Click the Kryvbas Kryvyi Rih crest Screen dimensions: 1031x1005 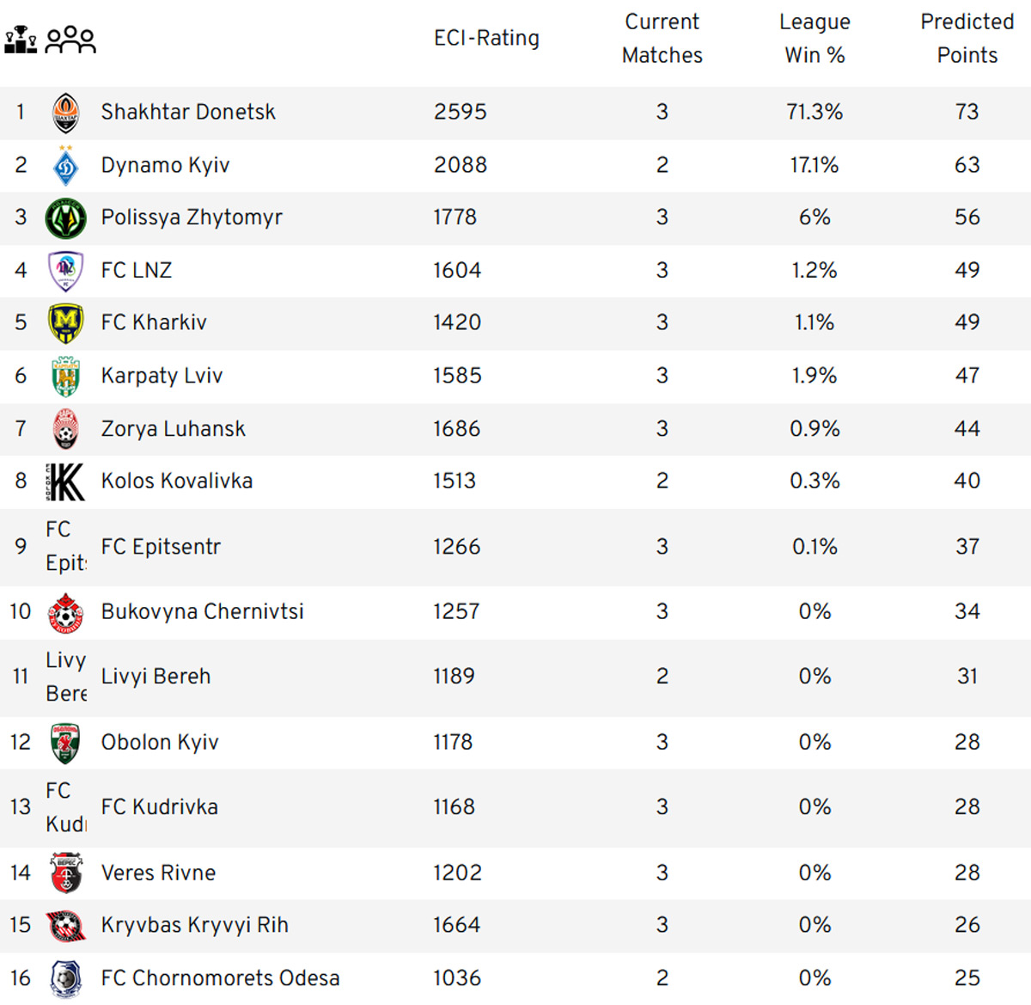point(66,926)
